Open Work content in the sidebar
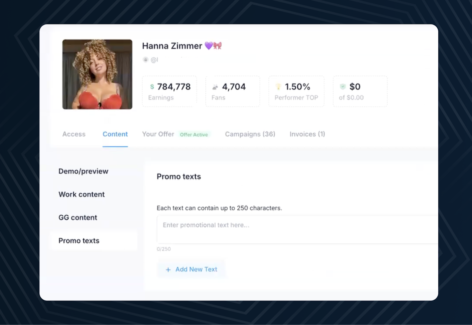This screenshot has height=325, width=472. pyautogui.click(x=81, y=194)
